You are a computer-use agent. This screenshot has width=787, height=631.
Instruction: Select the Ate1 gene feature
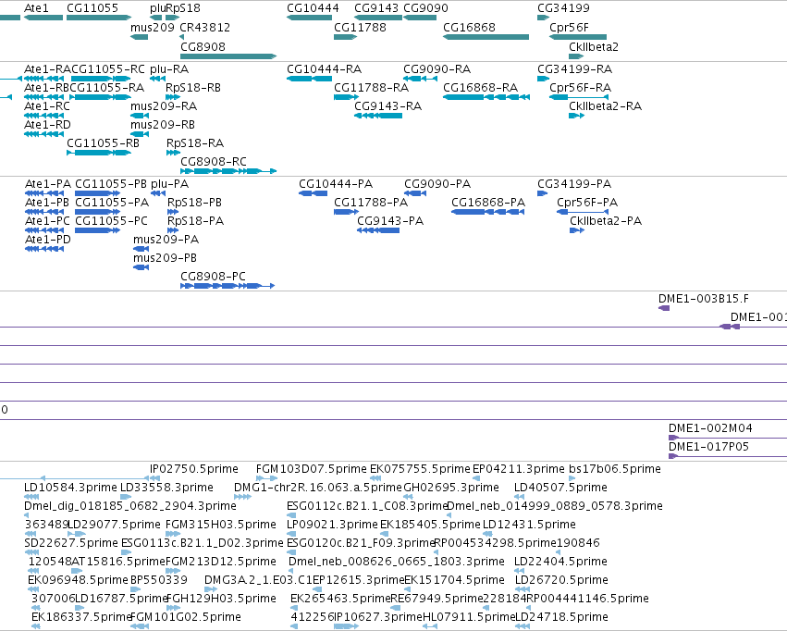[x=43, y=18]
